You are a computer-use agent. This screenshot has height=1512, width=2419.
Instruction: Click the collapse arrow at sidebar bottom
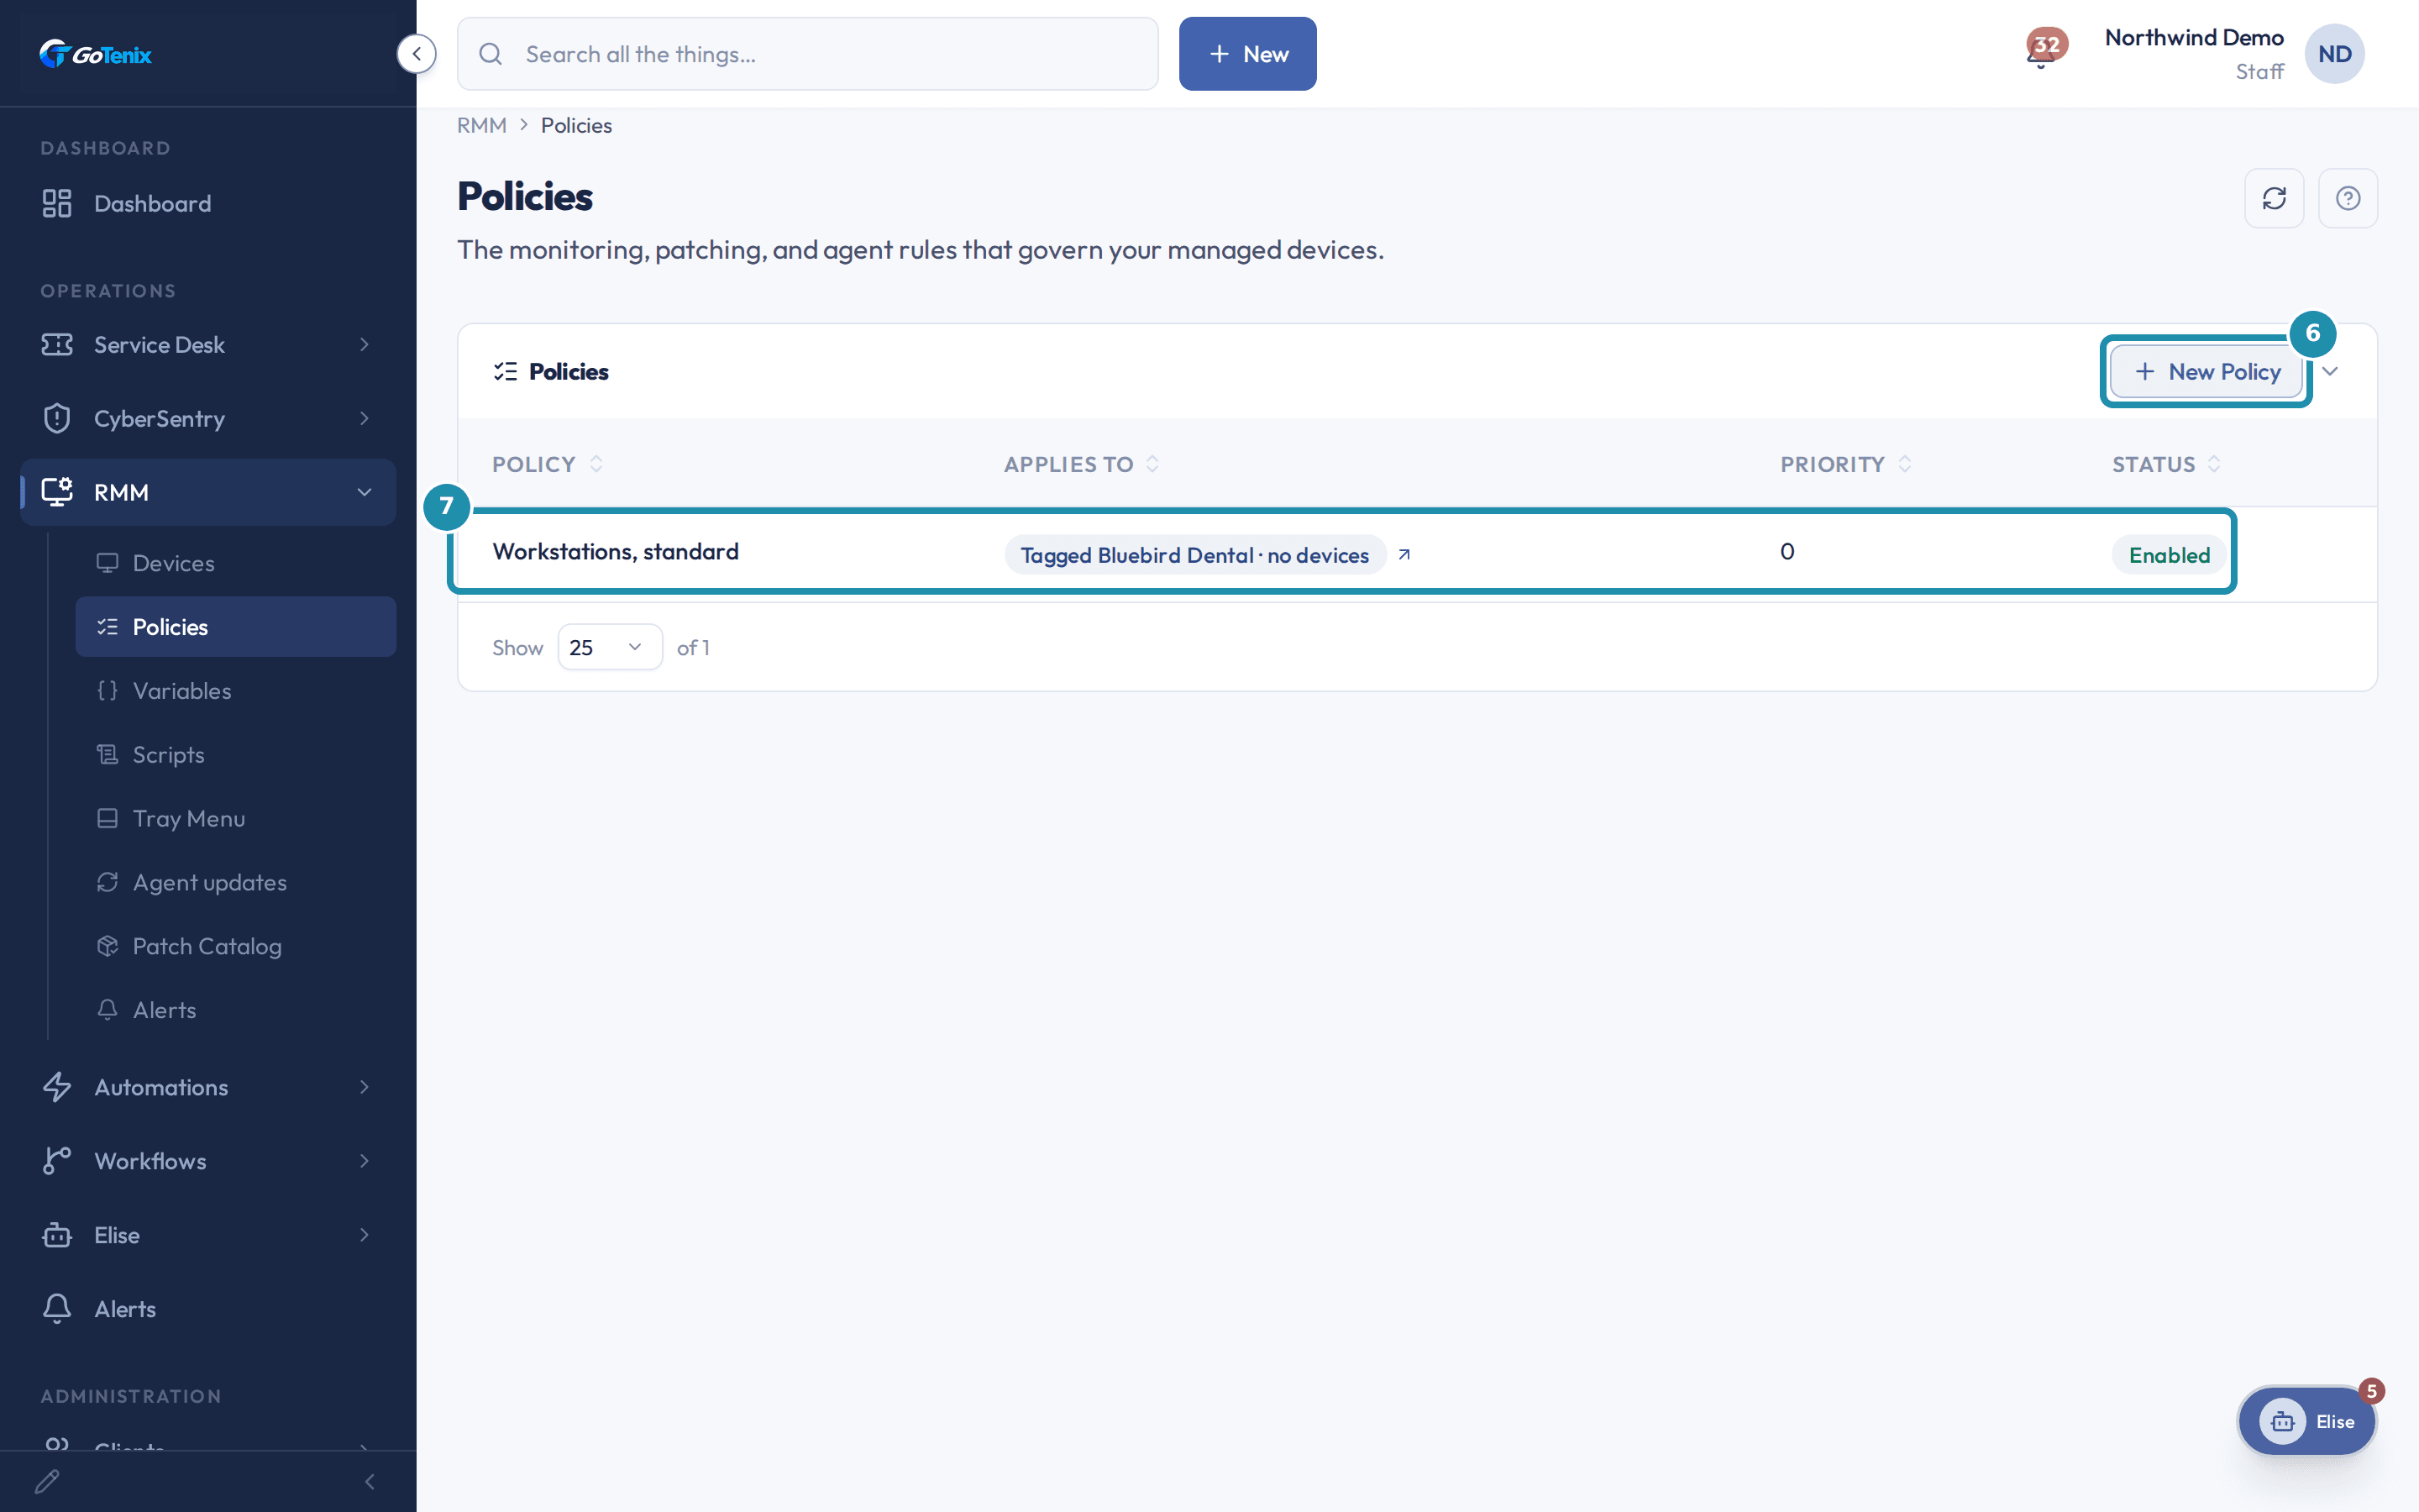(370, 1481)
